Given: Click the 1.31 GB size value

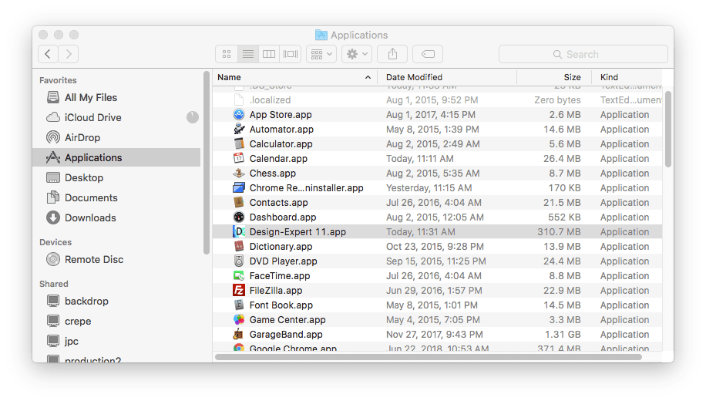Looking at the screenshot, I should (563, 335).
